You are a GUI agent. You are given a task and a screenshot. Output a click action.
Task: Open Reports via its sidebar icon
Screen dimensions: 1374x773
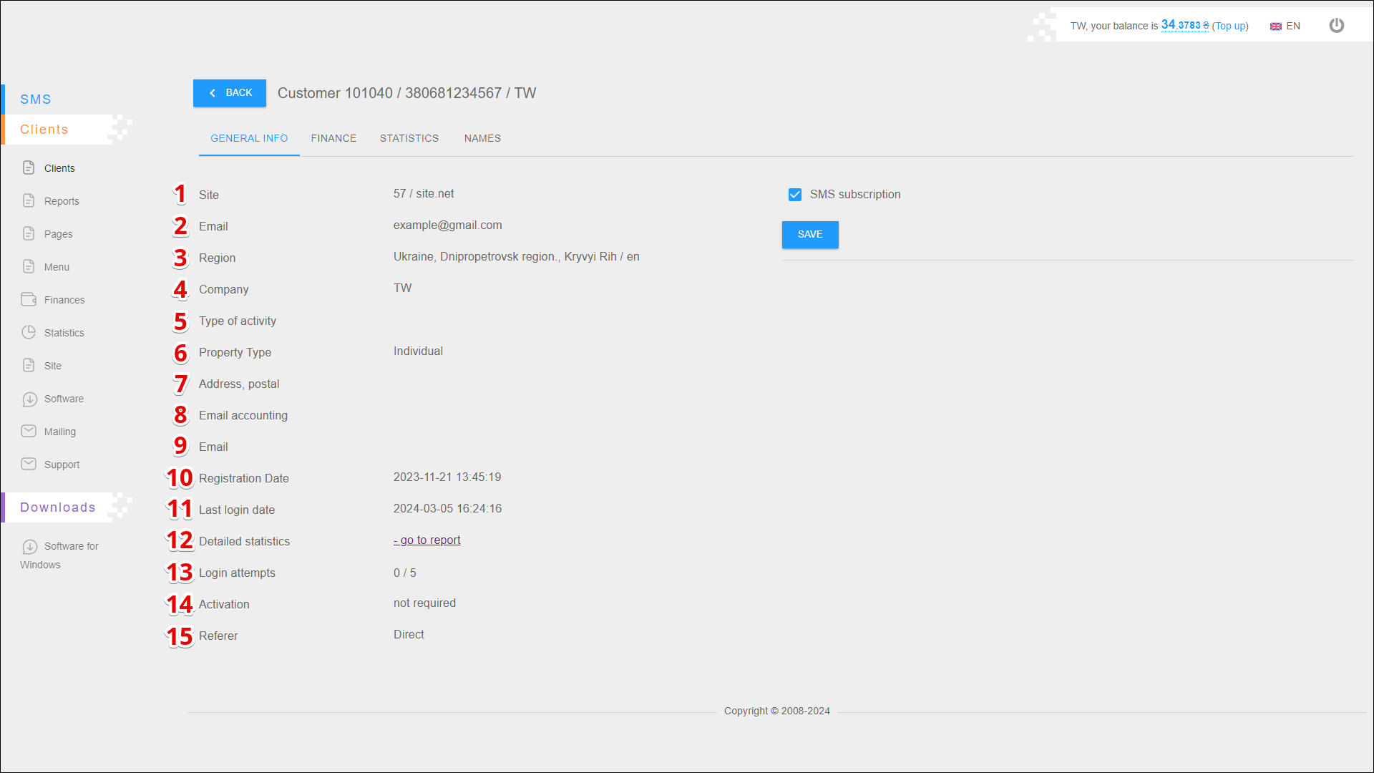click(x=29, y=200)
